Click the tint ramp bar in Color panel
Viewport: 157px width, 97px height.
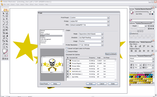142,20
